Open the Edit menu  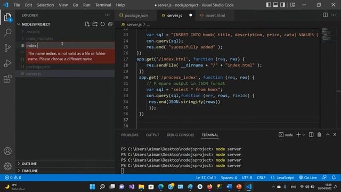28,5
